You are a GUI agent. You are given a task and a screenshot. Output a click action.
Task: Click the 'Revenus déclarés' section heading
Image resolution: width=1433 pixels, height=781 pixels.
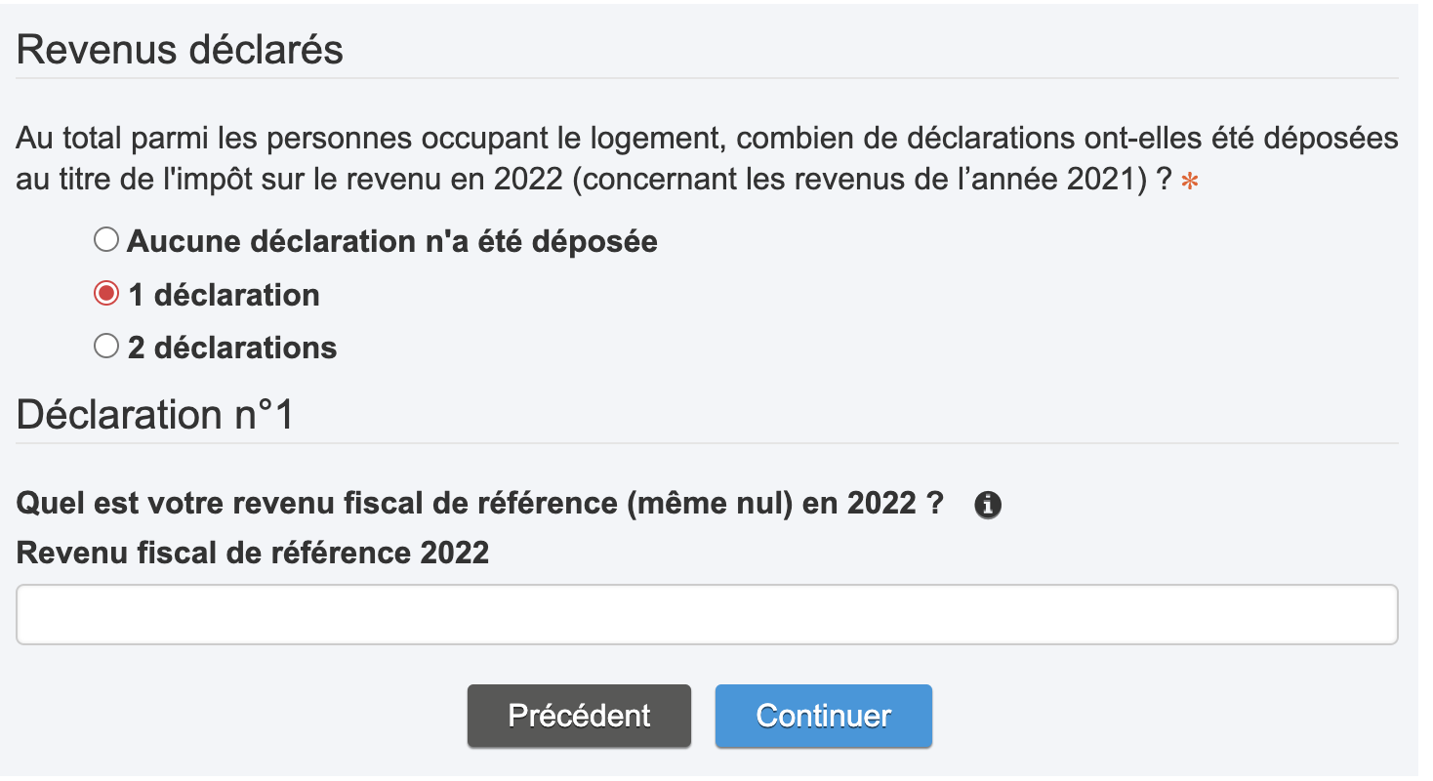pyautogui.click(x=181, y=50)
